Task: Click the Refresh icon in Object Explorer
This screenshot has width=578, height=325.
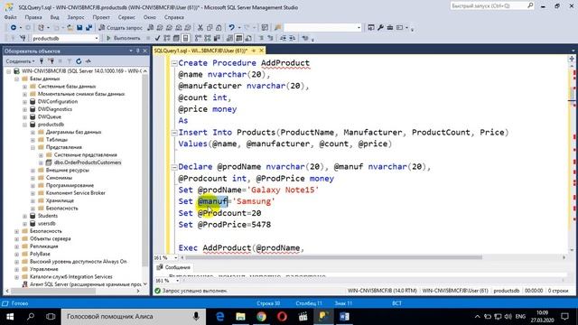Action: [x=79, y=61]
